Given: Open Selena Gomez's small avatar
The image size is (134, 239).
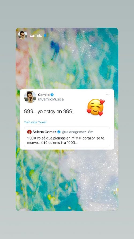Looking at the screenshot, I should click(x=29, y=132).
